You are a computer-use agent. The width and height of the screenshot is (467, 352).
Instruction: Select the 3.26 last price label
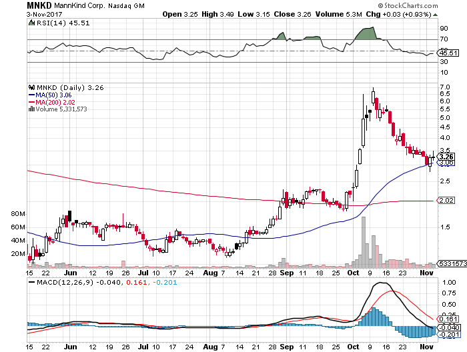coord(446,157)
